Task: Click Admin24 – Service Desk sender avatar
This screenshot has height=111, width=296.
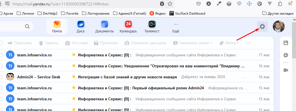Action: (10, 77)
